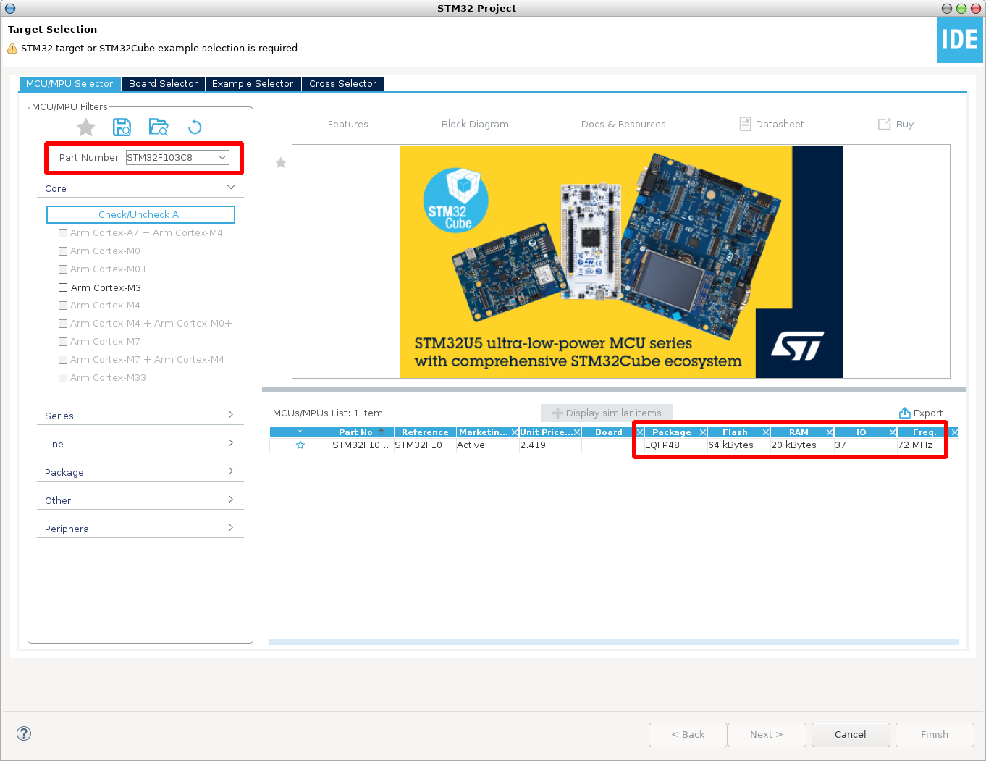Remove the IO column with its X
Image resolution: width=986 pixels, height=761 pixels.
click(x=893, y=432)
